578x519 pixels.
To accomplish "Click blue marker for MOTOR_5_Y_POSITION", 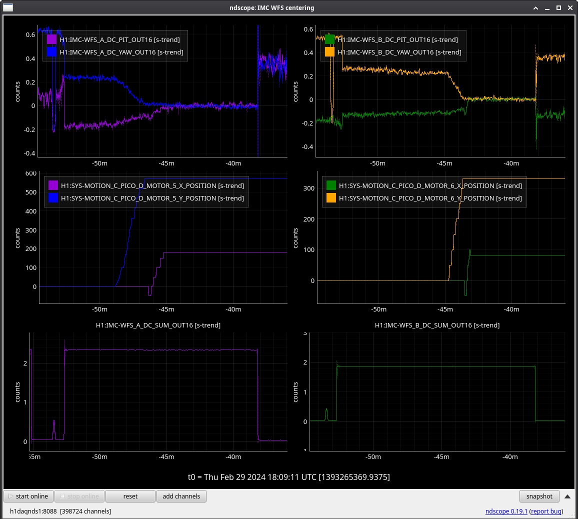I will click(53, 198).
